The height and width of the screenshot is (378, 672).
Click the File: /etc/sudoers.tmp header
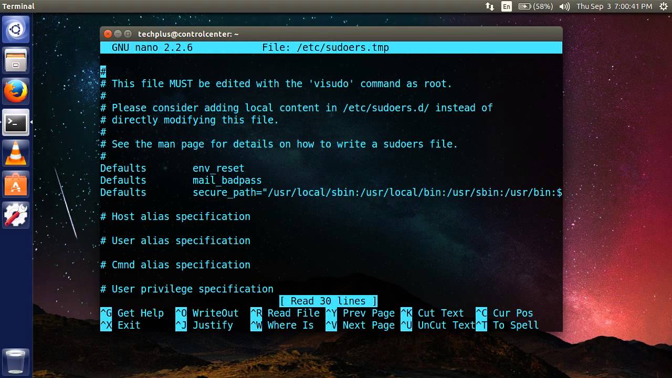point(325,48)
